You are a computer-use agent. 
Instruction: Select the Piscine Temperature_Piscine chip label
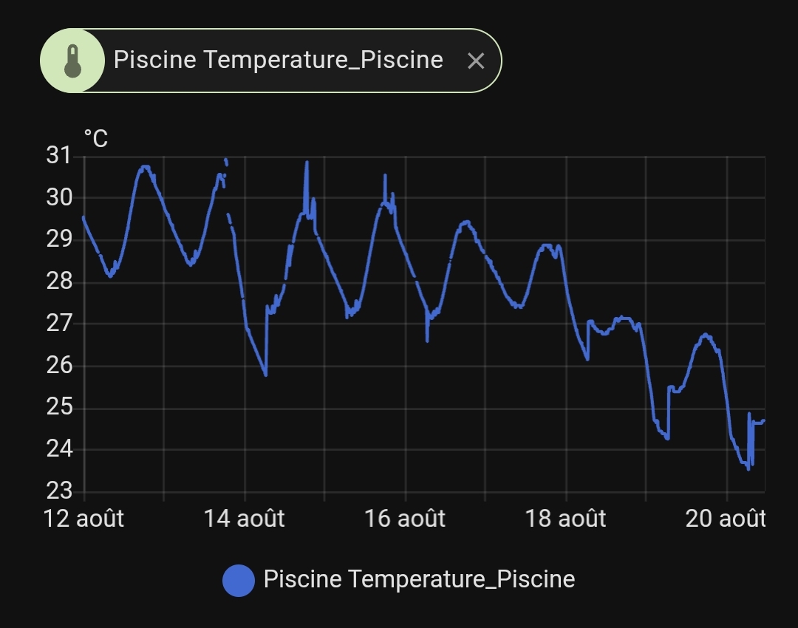278,60
